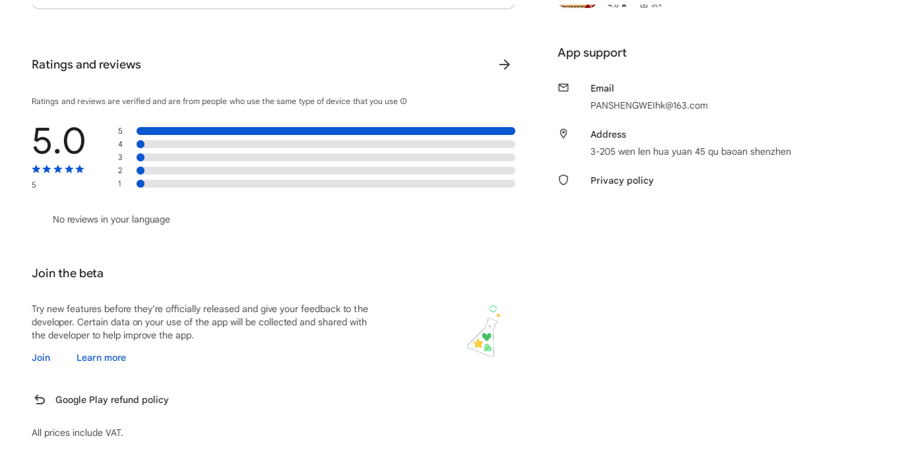Click the 4-star rating bar

tap(325, 144)
